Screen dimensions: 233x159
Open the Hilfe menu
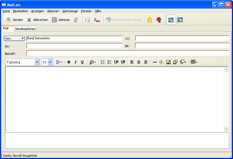click(98, 11)
